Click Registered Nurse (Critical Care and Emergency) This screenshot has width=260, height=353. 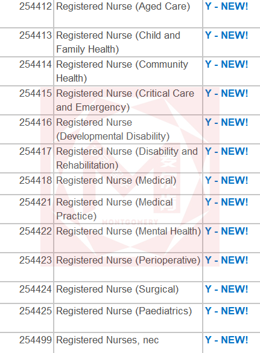(125, 100)
